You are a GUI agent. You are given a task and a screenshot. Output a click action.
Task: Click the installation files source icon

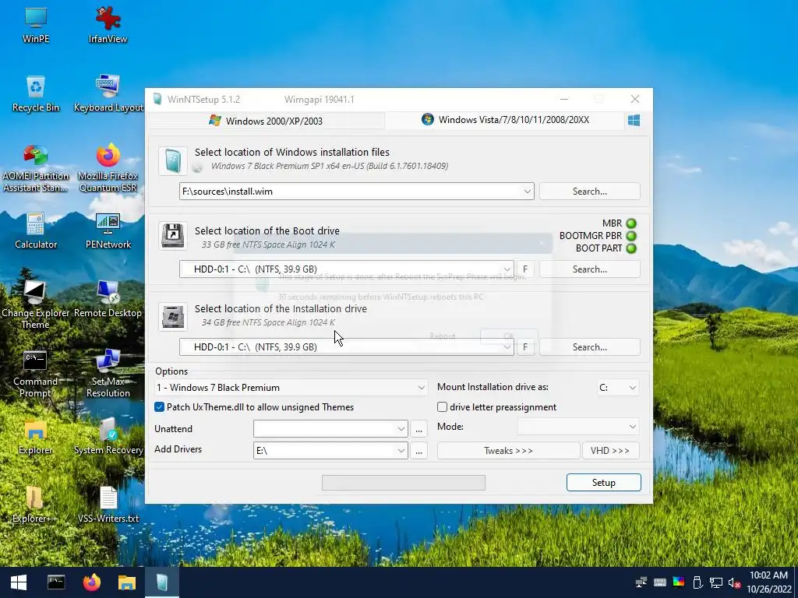173,161
